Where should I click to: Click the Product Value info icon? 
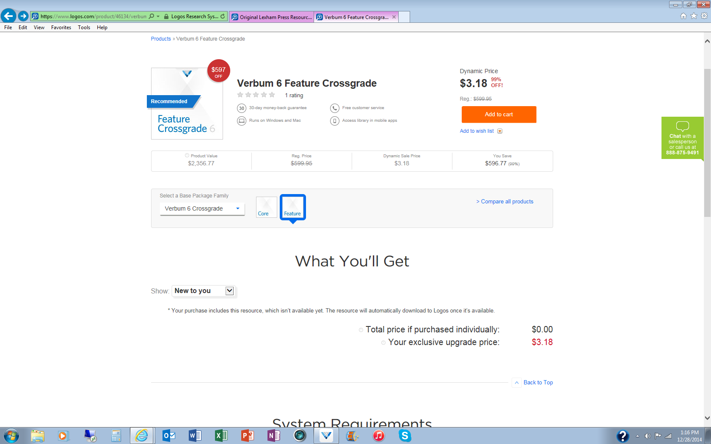point(187,156)
